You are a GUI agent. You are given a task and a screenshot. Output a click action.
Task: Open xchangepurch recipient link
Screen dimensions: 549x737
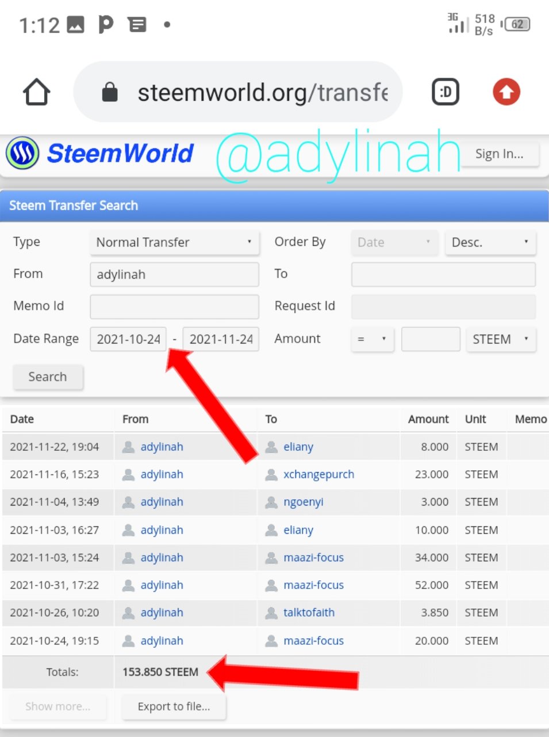tap(318, 474)
